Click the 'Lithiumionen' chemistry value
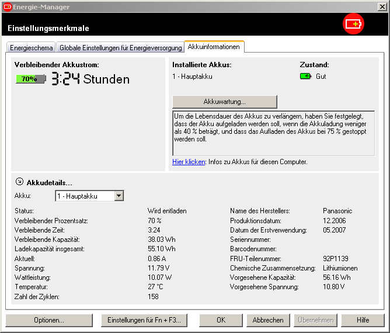 point(340,268)
